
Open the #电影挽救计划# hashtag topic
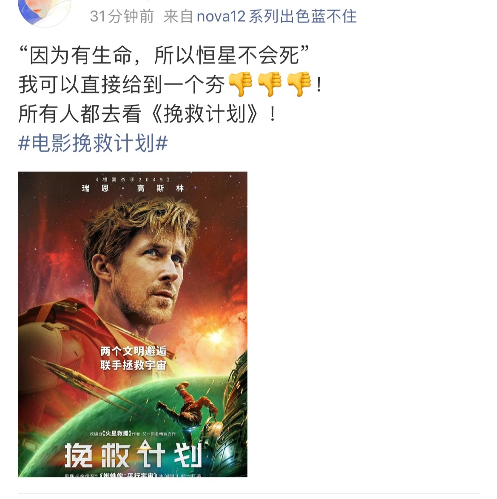(x=93, y=143)
